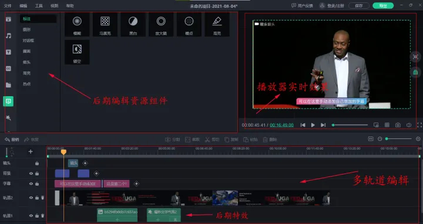Delete 轨道2 with its trash icon
Viewport: 423px width, 224px height.
(43, 198)
